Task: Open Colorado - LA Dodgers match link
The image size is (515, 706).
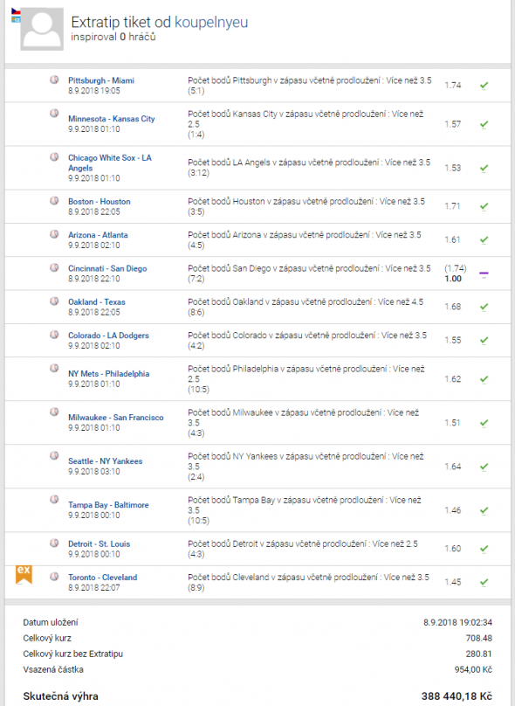Action: (x=108, y=336)
